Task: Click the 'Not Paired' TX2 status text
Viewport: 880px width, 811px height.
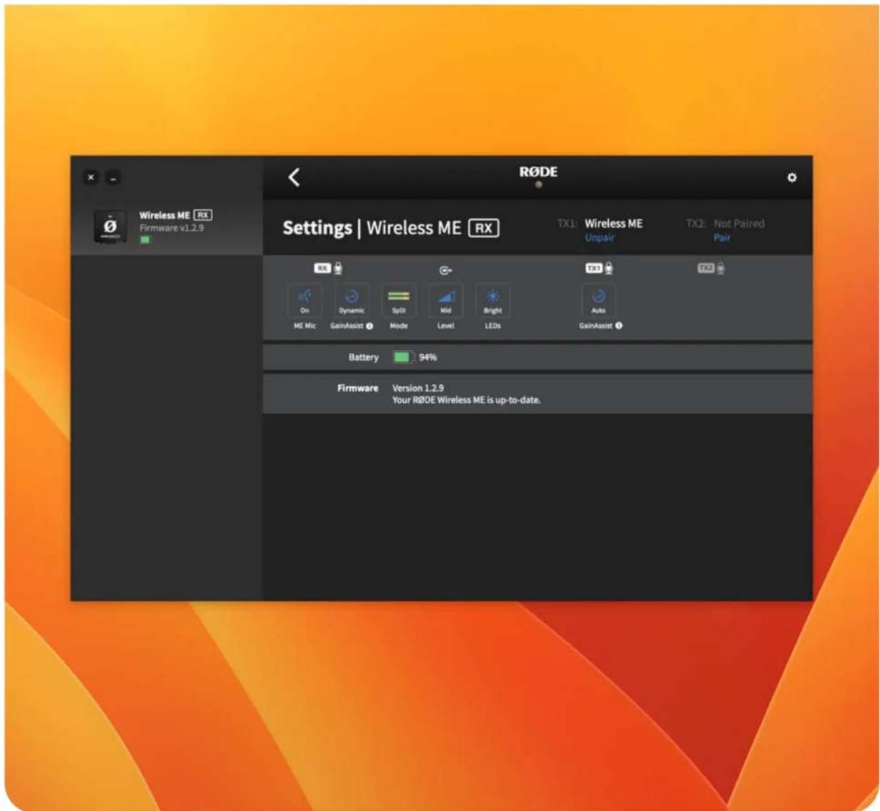Action: [739, 224]
